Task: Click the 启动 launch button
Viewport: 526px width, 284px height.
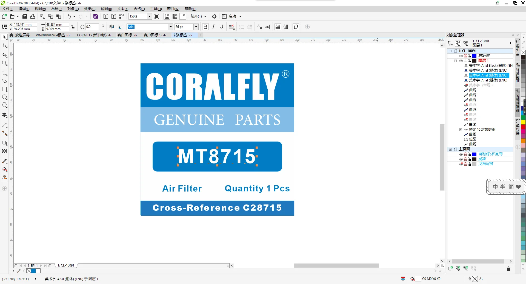Action: coord(232,16)
